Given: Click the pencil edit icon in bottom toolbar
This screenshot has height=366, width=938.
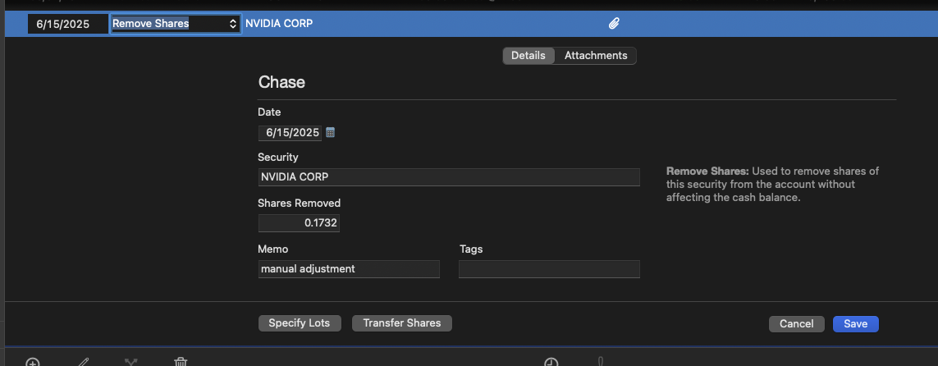Looking at the screenshot, I should 84,362.
